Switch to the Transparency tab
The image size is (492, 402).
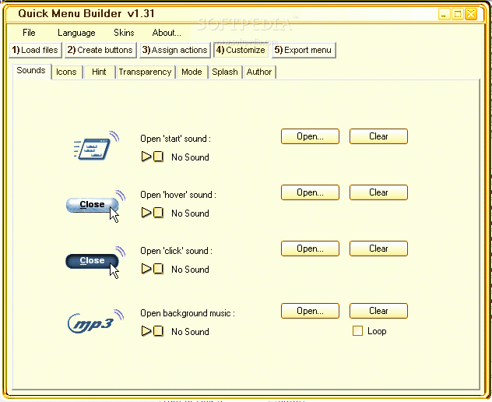[145, 72]
